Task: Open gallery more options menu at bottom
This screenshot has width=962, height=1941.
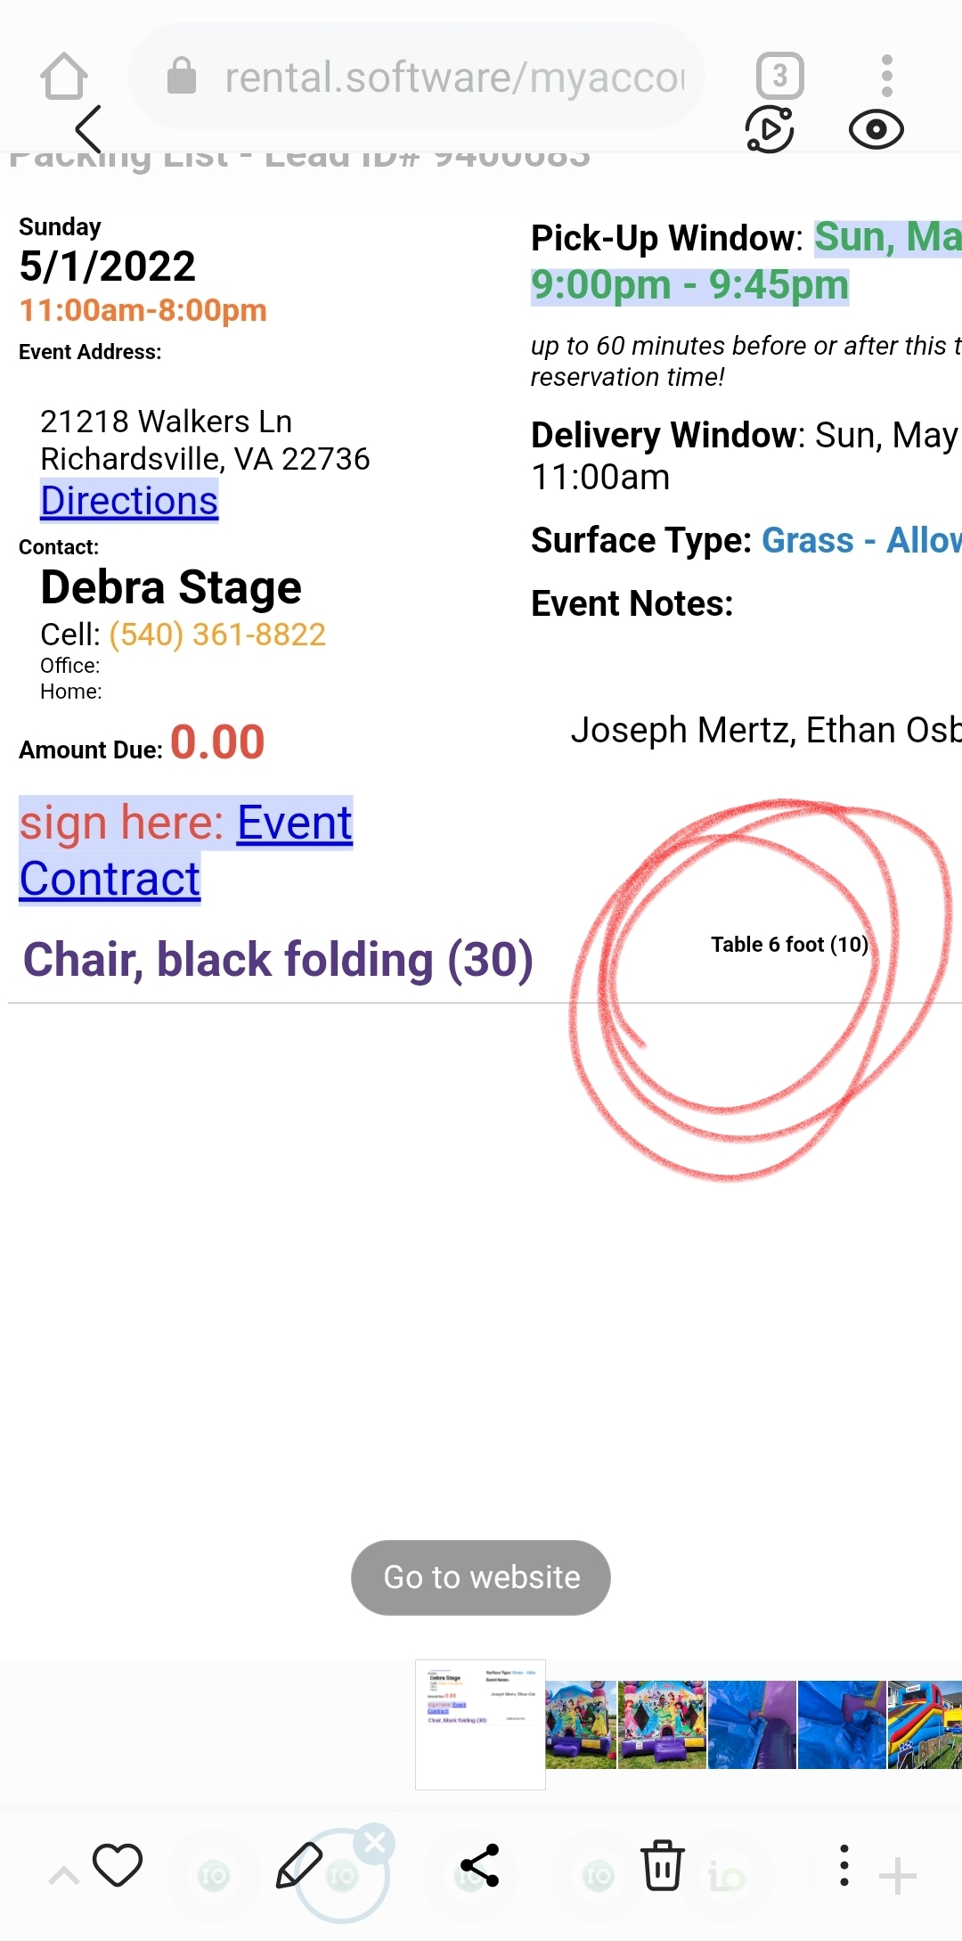Action: (x=844, y=1865)
